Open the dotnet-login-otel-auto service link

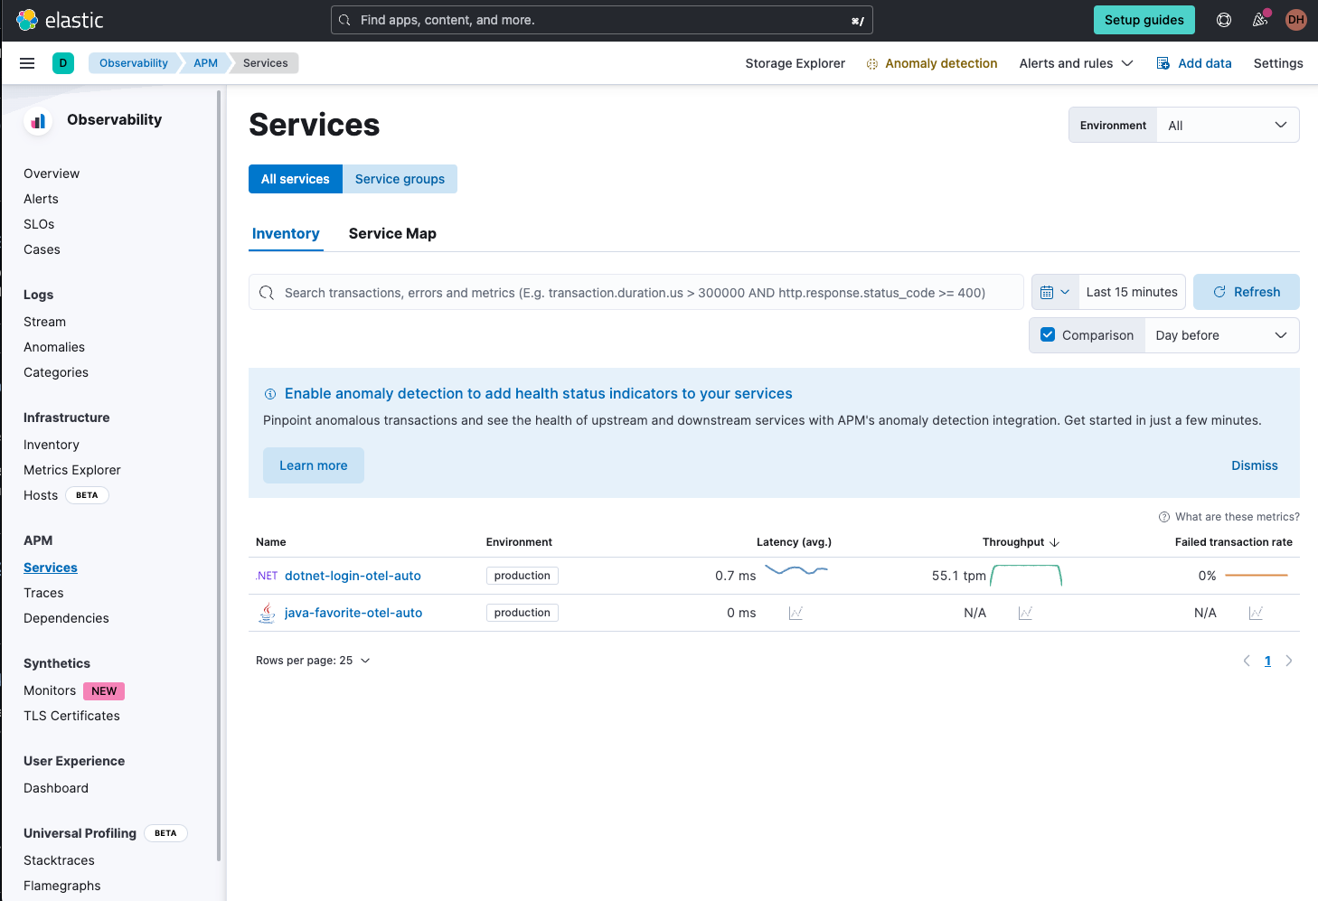(353, 576)
